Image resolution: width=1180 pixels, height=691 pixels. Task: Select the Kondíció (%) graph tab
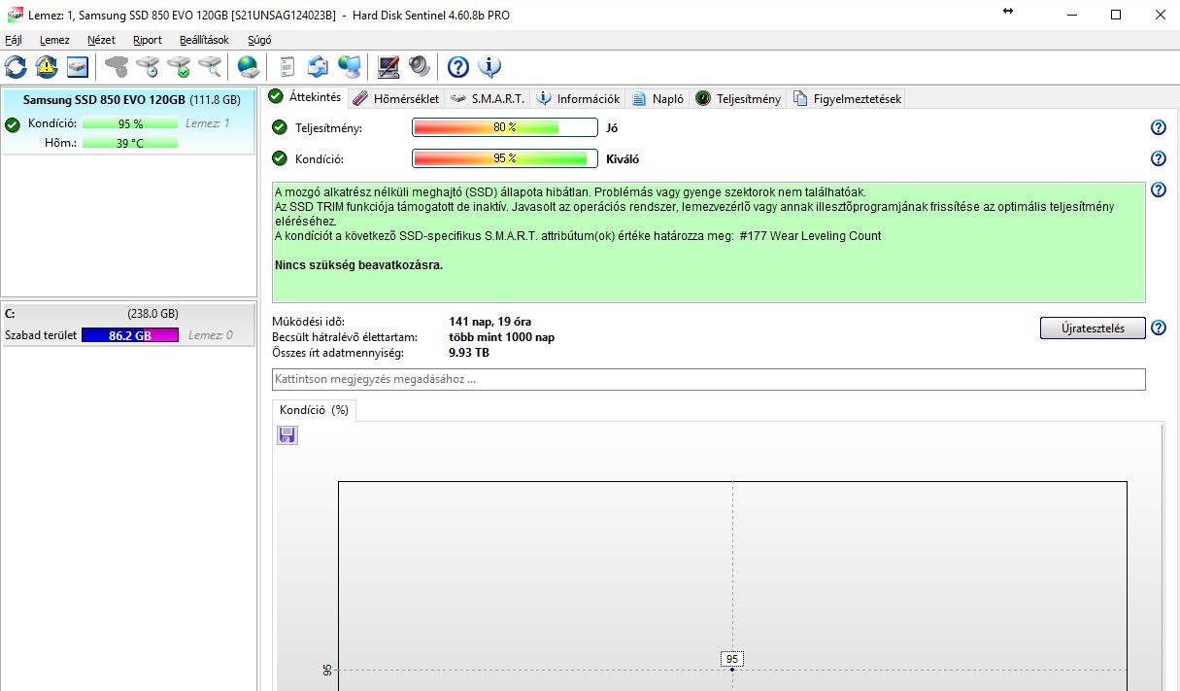coord(314,410)
